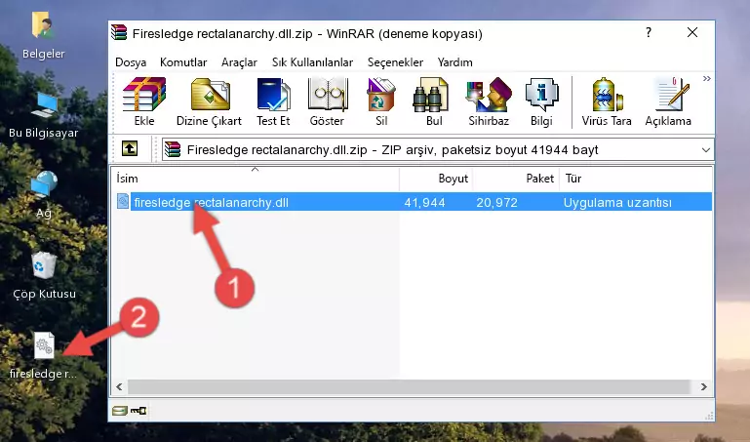This screenshot has height=442, width=750.
Task: Open the Seçenekler menu
Action: coord(395,62)
